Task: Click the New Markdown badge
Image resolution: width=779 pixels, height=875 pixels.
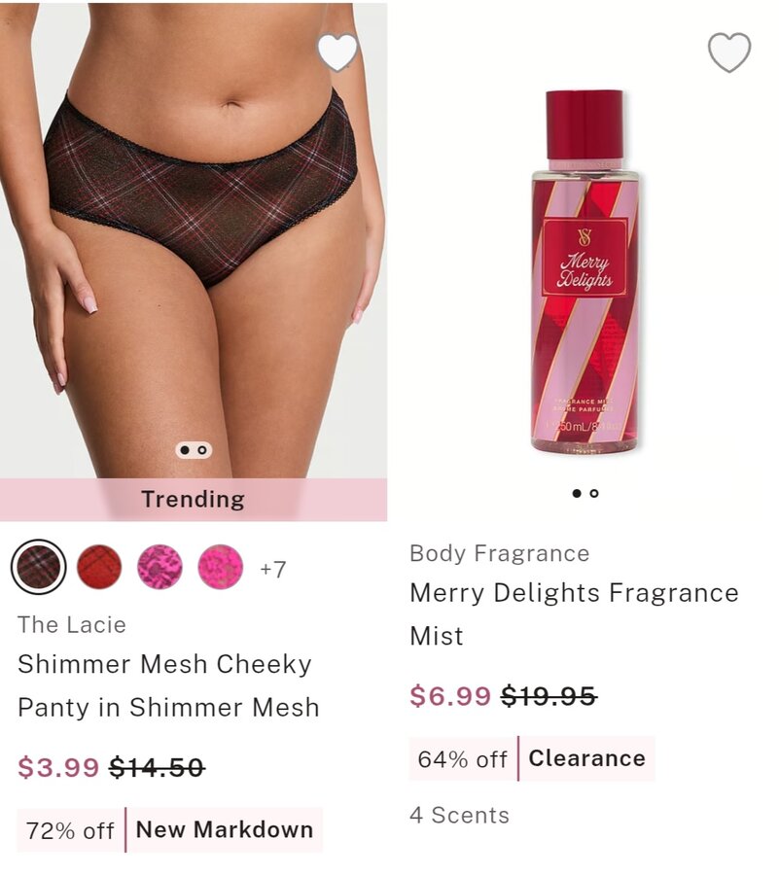Action: tap(225, 830)
